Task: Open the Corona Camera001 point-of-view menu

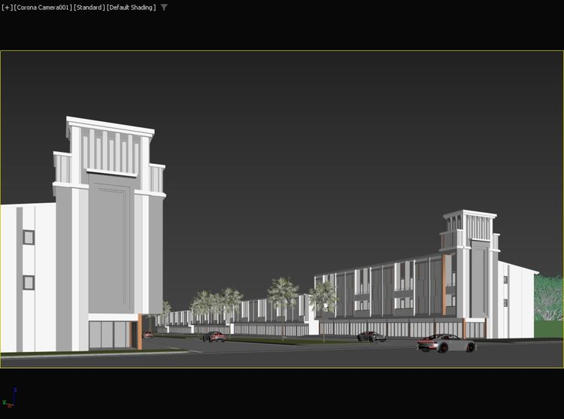Action: 43,8
